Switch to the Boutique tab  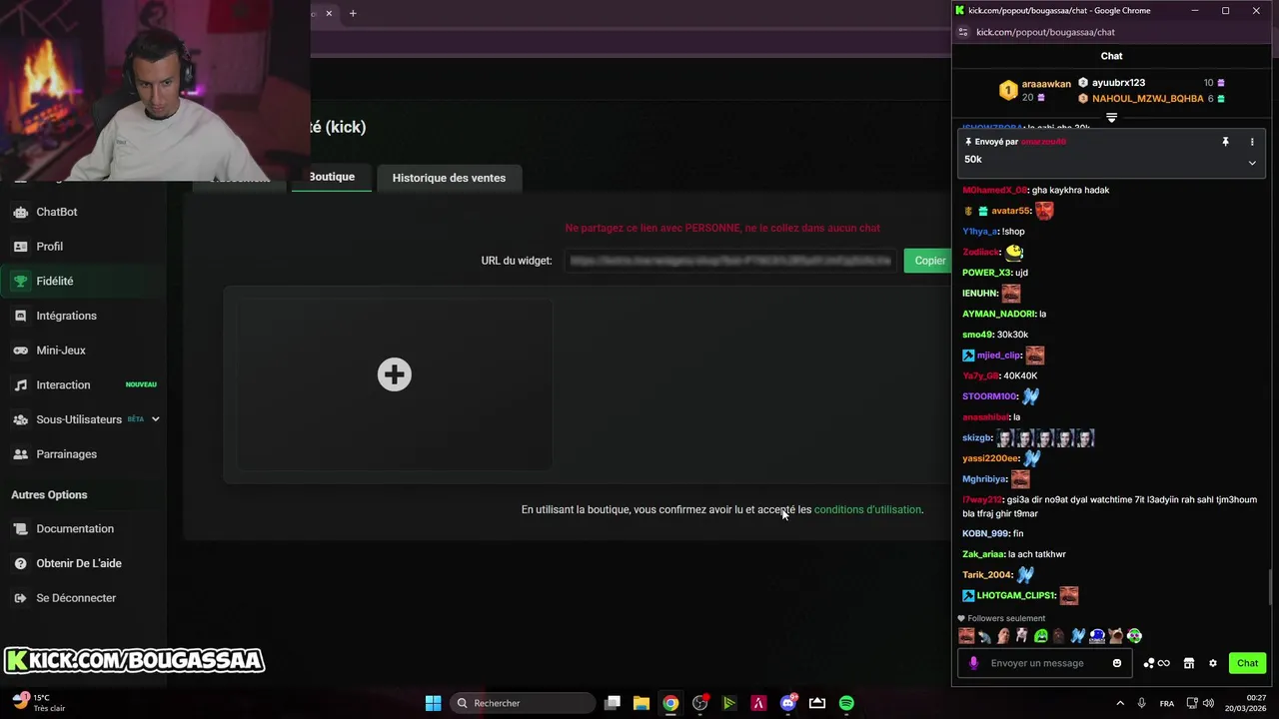coord(332,177)
